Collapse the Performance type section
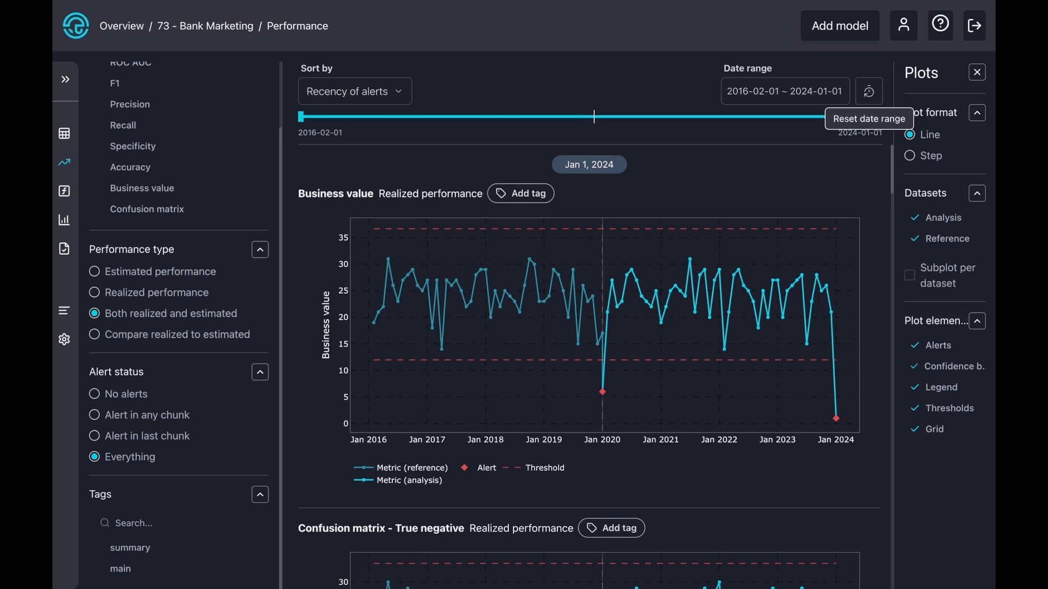This screenshot has height=589, width=1048. click(x=260, y=250)
